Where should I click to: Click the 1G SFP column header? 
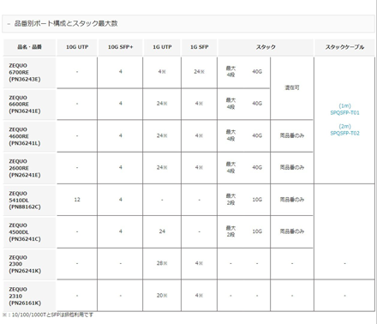coord(200,47)
